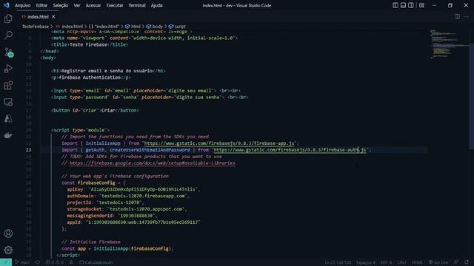This screenshot has height=266, width=474.
Task: Click the vertical editor scrollbar
Action: [471, 96]
